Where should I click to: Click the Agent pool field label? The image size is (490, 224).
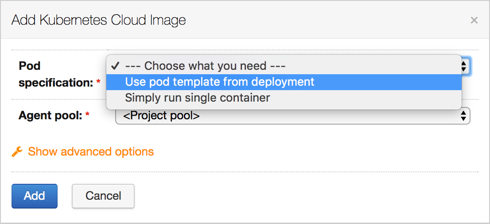coord(51,116)
